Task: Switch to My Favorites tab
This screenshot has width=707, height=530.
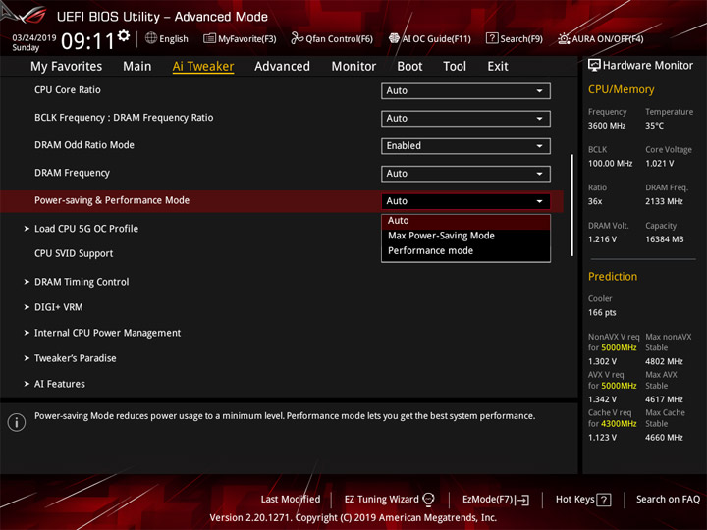Action: point(67,67)
